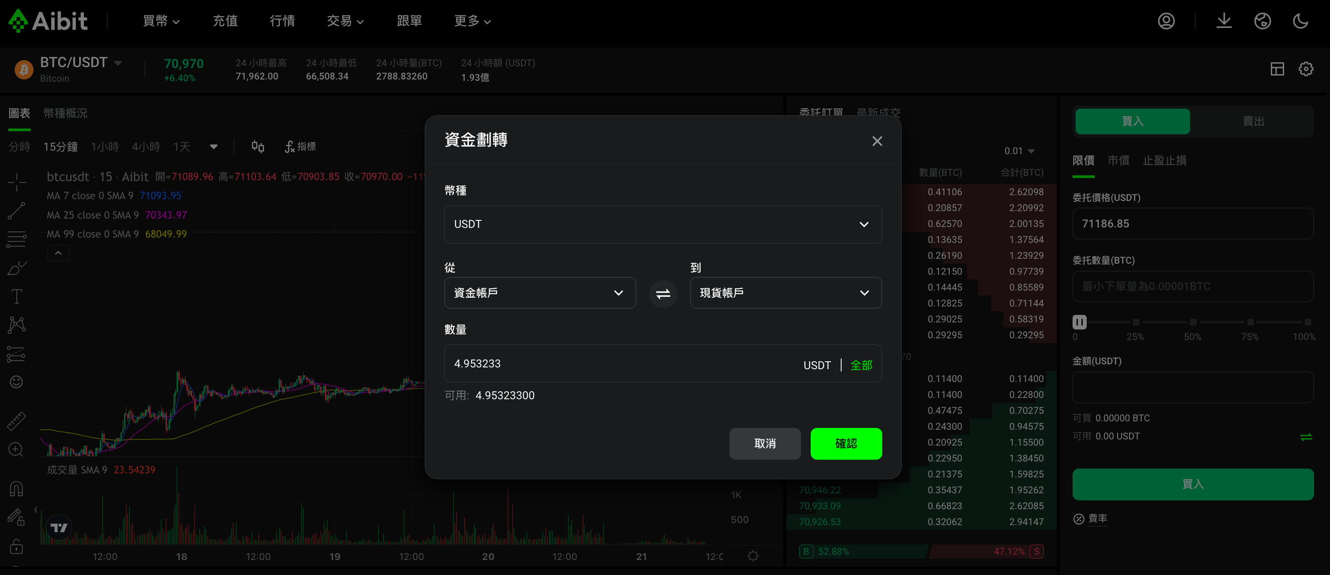Select the brush drawing tool
1330x575 pixels.
coord(16,268)
